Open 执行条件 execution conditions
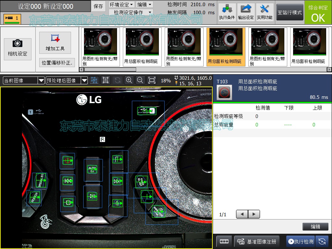Image resolution: width=332 pixels, height=249 pixels. click(227, 12)
